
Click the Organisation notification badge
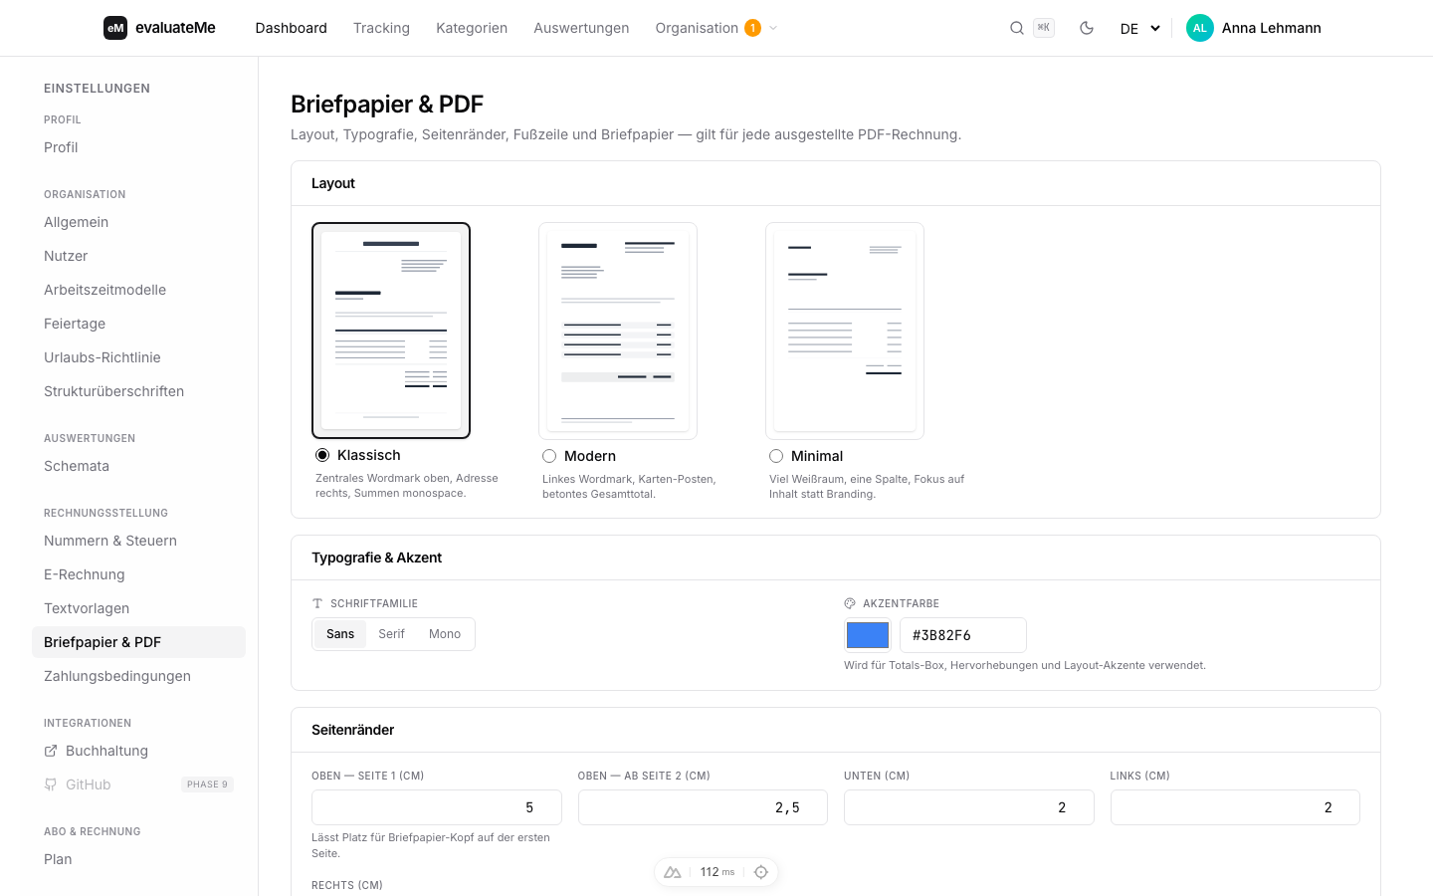click(753, 28)
